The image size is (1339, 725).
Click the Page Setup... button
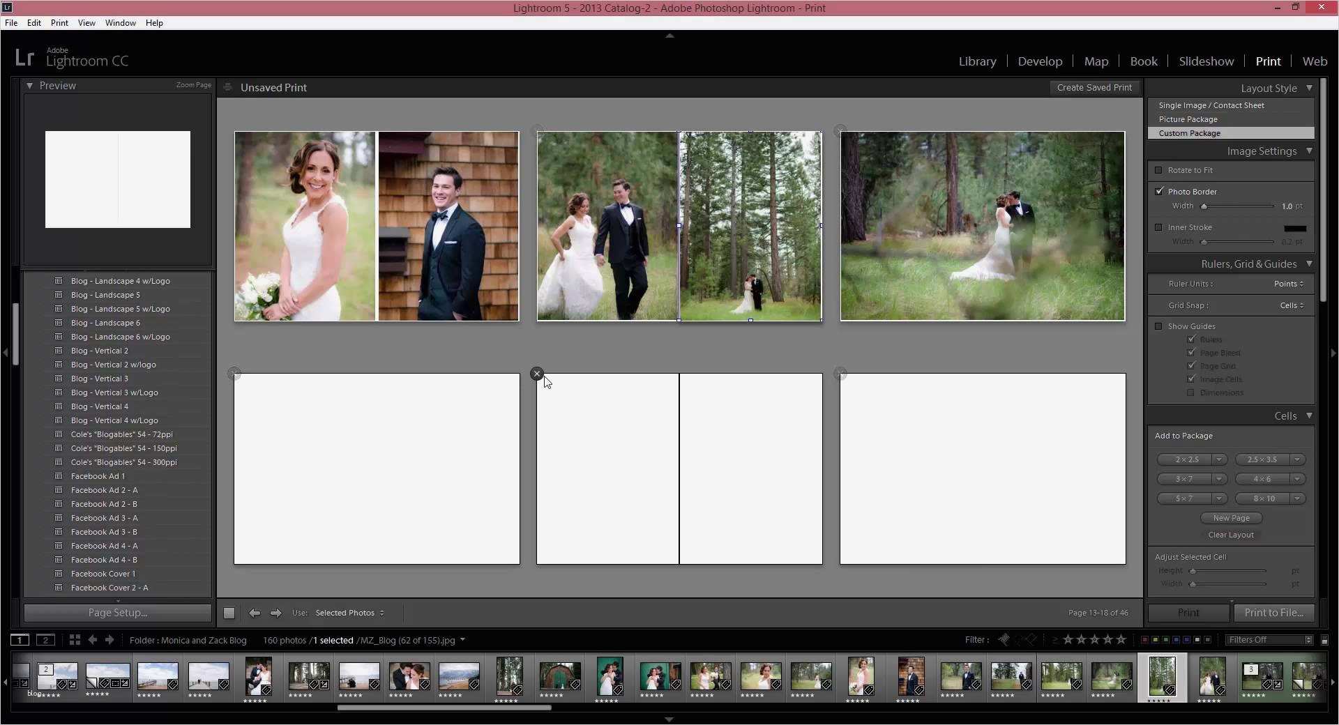[118, 613]
